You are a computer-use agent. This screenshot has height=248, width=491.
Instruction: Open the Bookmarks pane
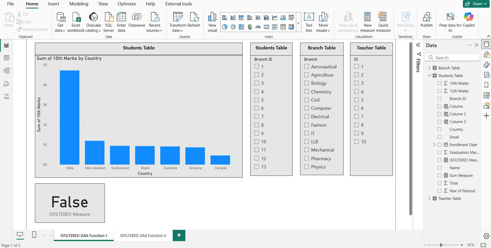[486, 85]
